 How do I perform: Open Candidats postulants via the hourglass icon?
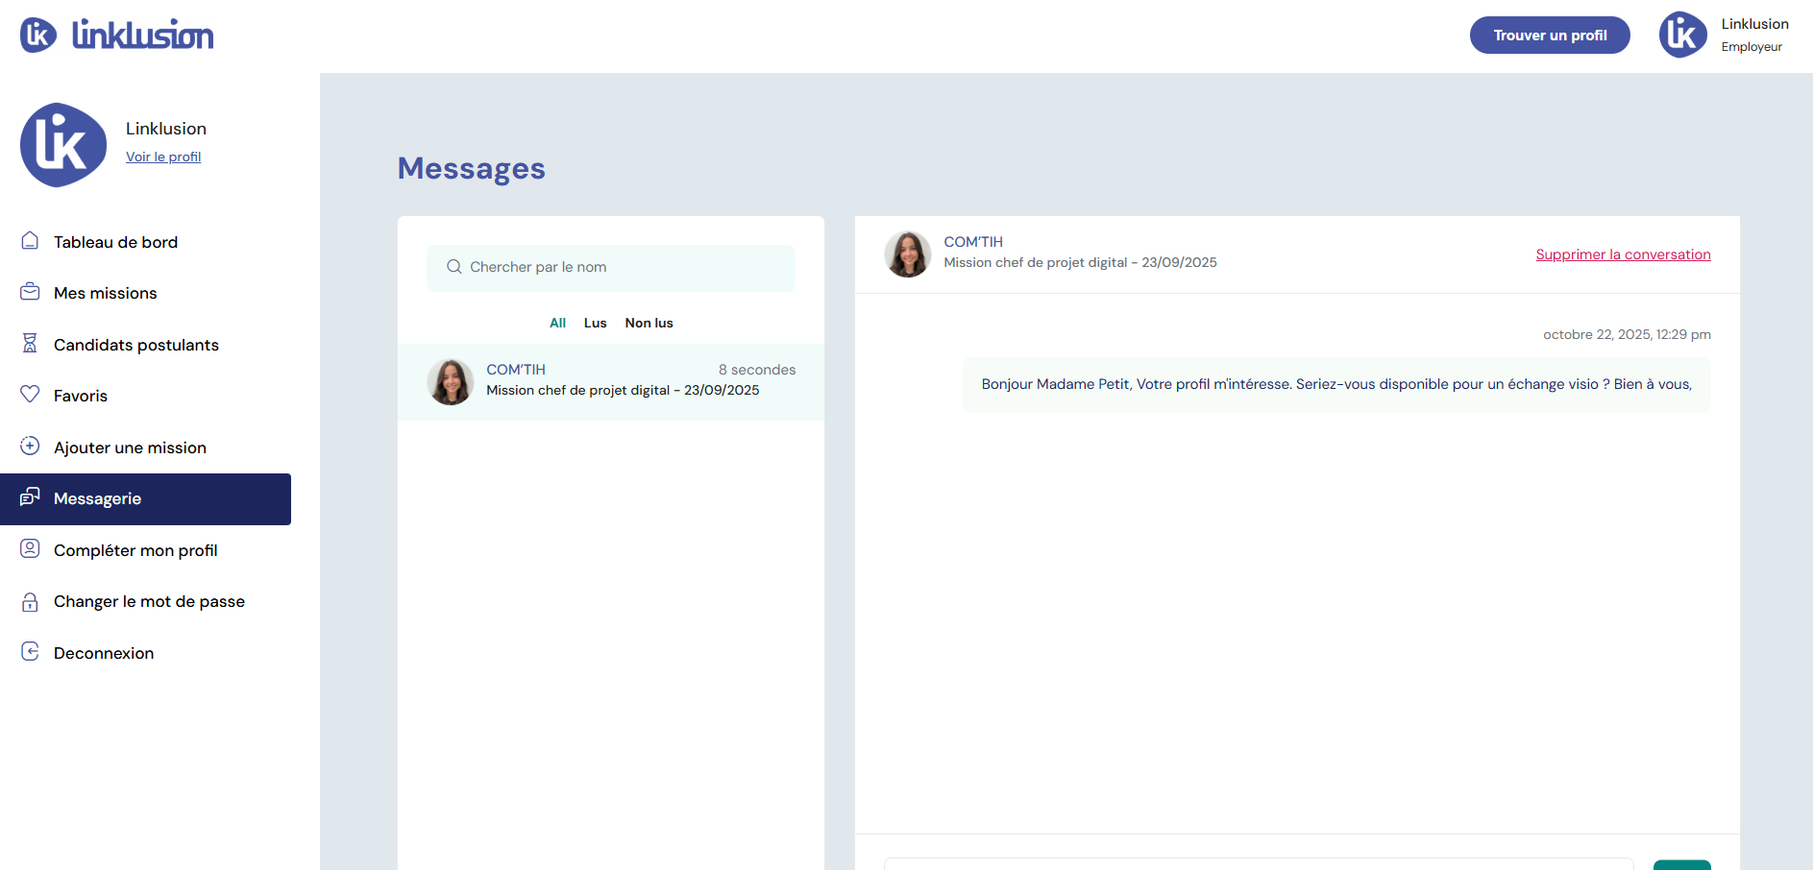pos(30,344)
